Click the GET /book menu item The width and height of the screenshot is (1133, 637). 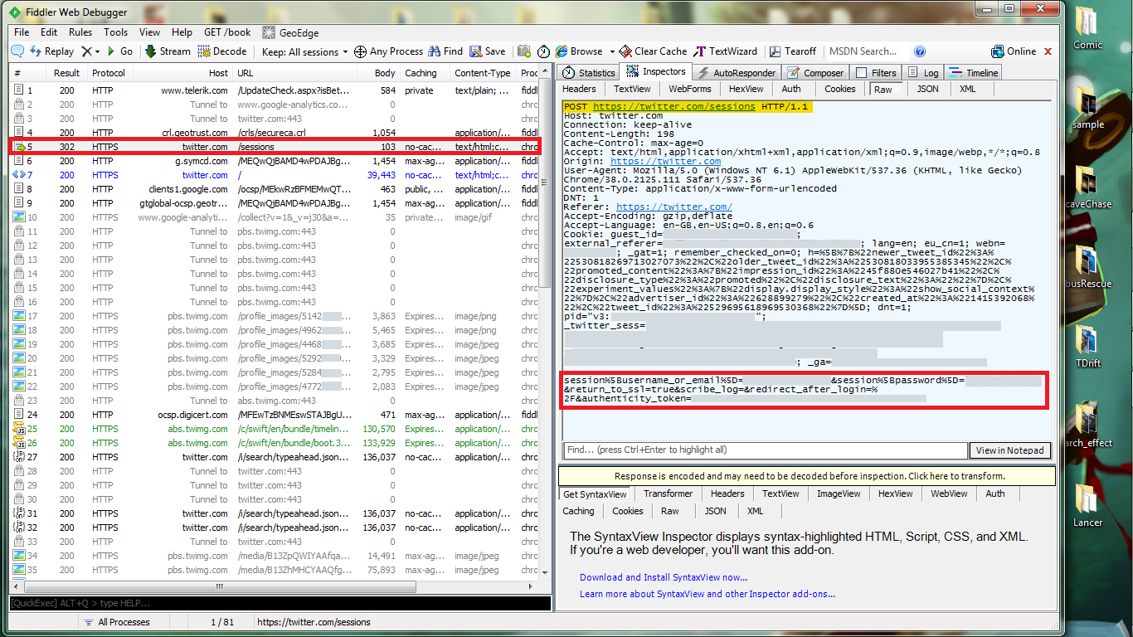227,32
